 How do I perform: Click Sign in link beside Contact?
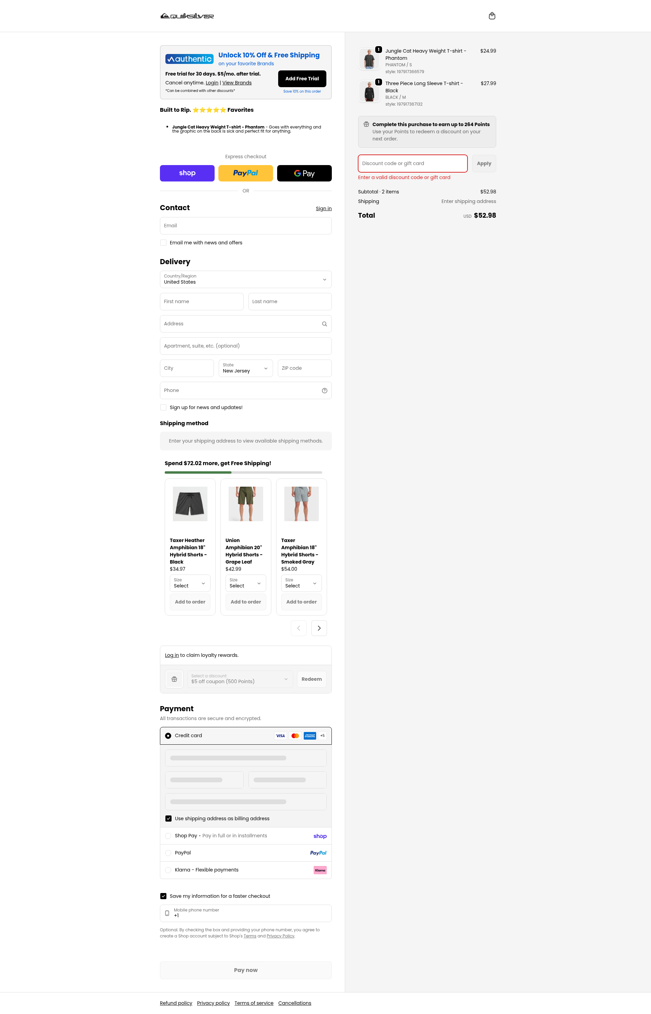[x=323, y=208]
